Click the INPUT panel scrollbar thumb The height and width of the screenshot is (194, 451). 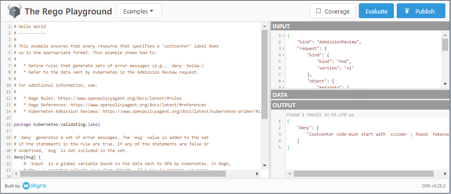pyautogui.click(x=445, y=45)
